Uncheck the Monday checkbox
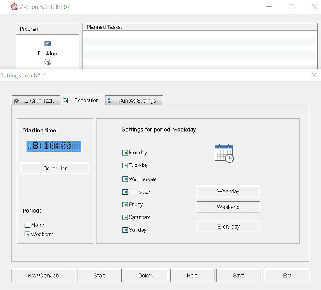The image size is (321, 290). point(125,153)
